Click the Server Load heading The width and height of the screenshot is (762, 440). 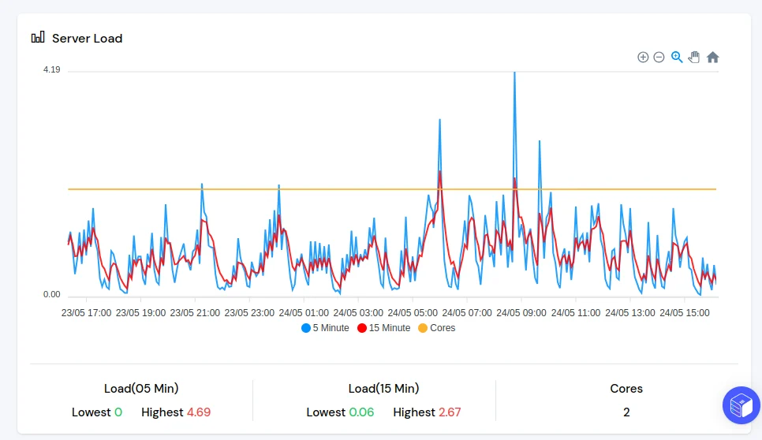click(87, 39)
